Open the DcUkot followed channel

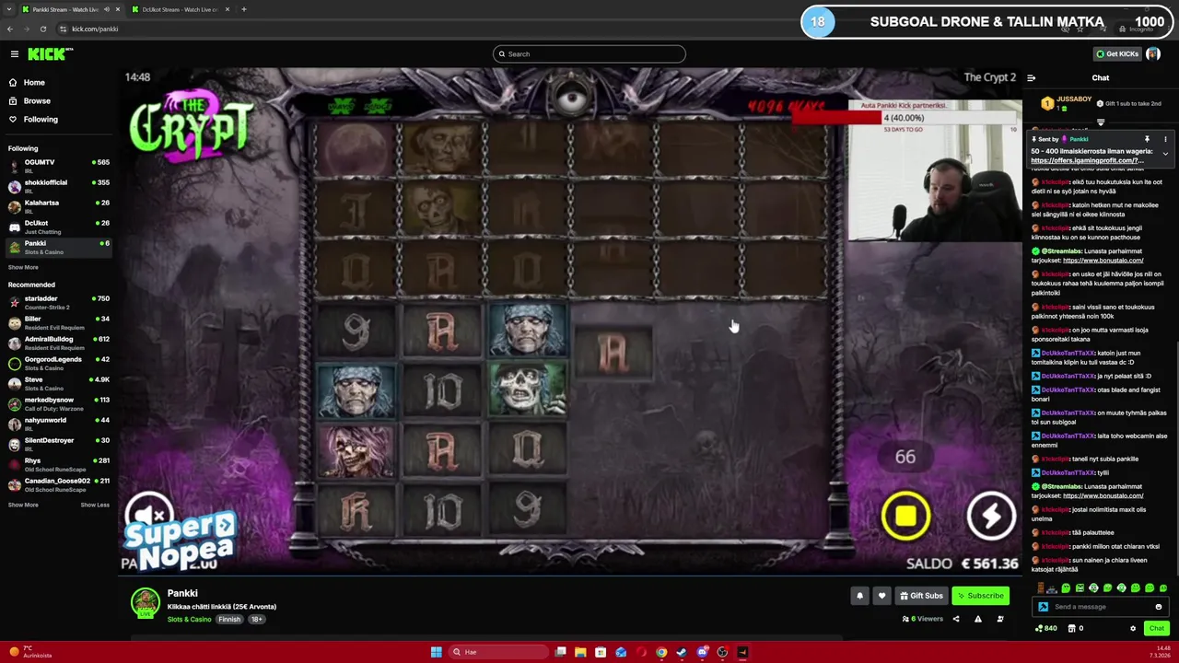[x=59, y=227]
